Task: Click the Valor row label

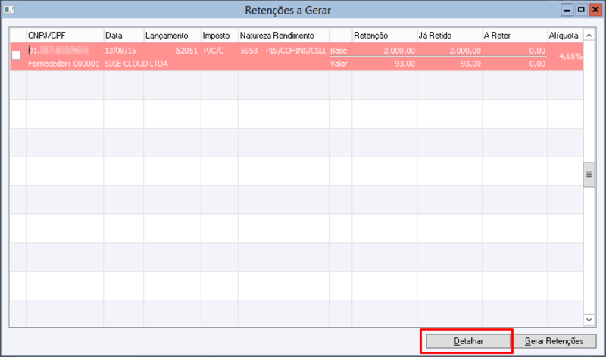Action: tap(339, 64)
